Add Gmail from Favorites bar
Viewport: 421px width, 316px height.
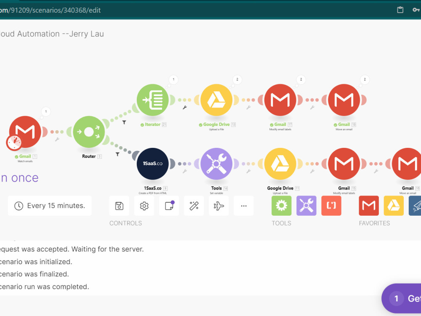369,206
